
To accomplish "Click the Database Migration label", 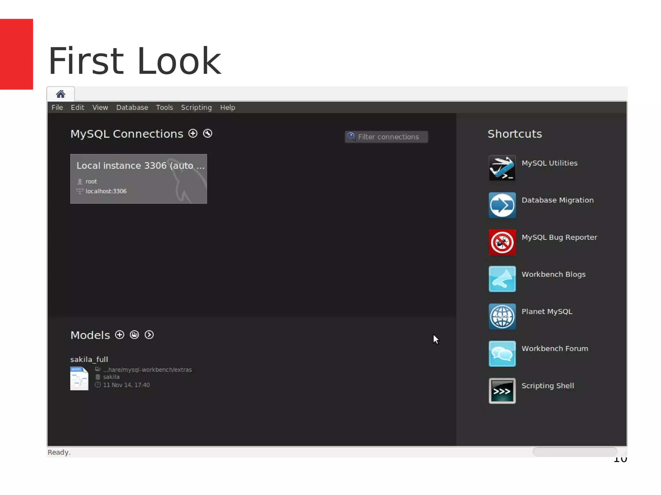I will (x=557, y=200).
